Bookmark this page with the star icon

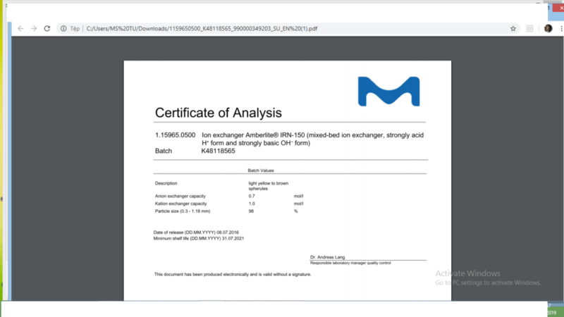(513, 28)
